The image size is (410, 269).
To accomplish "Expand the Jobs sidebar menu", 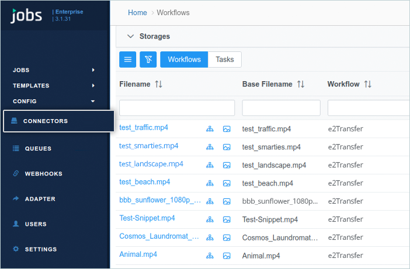I will [x=54, y=70].
